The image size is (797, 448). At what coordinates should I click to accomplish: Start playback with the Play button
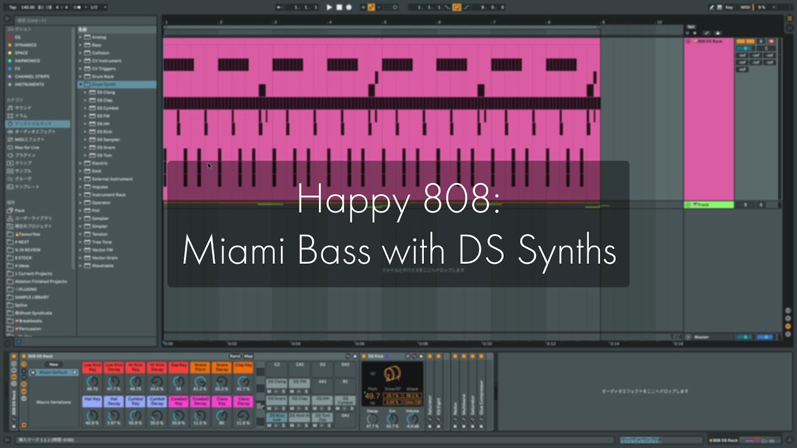(x=329, y=7)
